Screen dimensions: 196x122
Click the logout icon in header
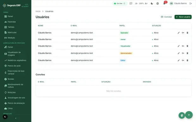click(191, 3)
